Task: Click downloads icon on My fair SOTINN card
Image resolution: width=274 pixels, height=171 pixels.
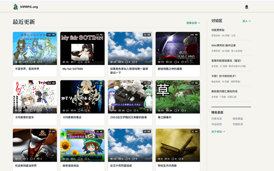Action: 72,62
